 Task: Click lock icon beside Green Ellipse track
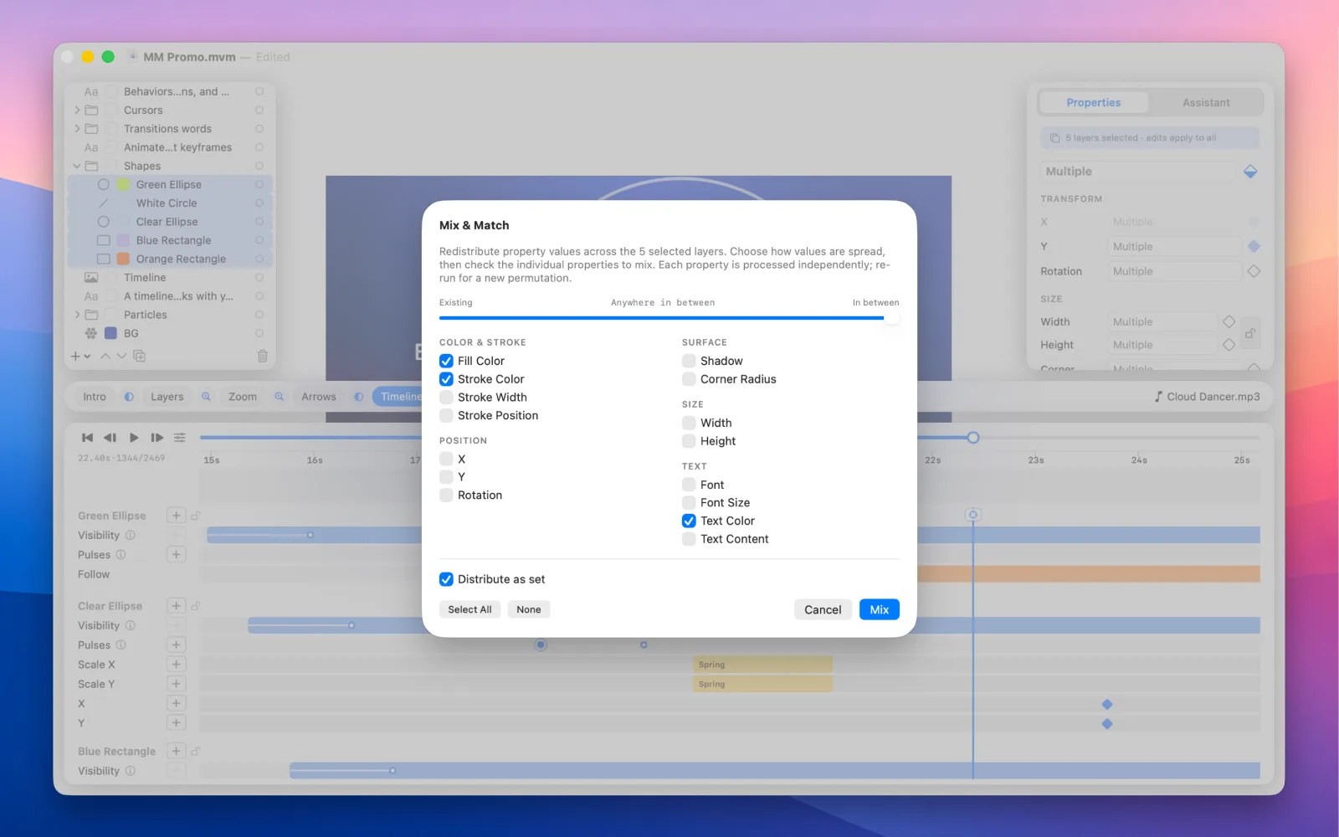pyautogui.click(x=195, y=516)
